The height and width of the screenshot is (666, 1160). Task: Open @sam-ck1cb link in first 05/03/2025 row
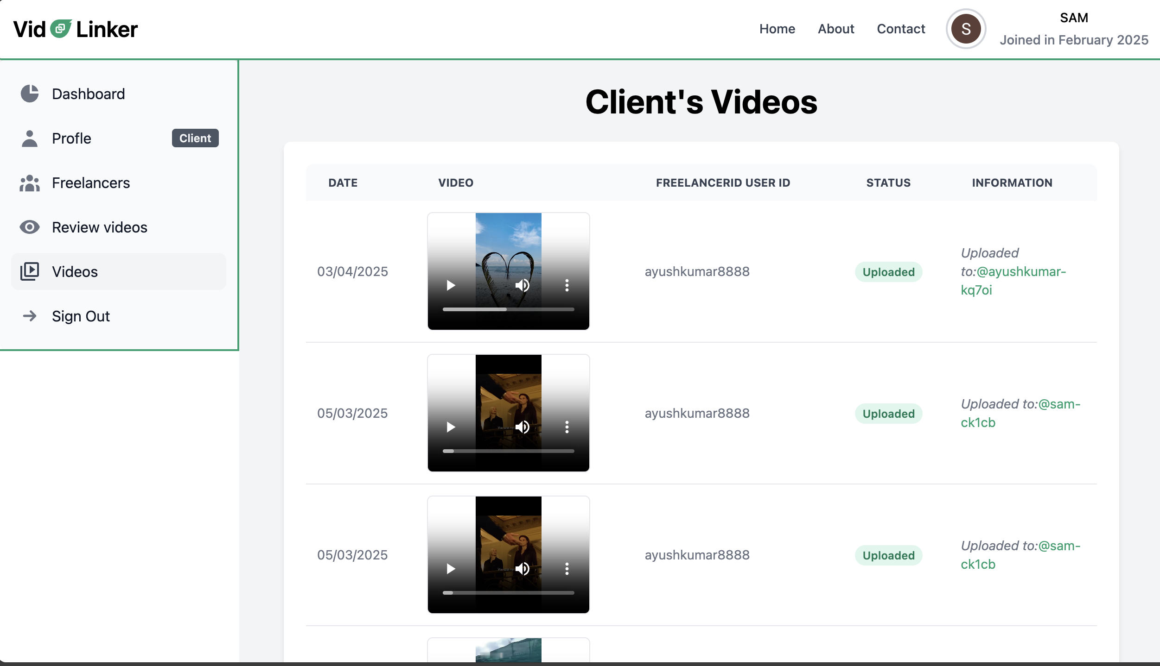pos(1020,413)
